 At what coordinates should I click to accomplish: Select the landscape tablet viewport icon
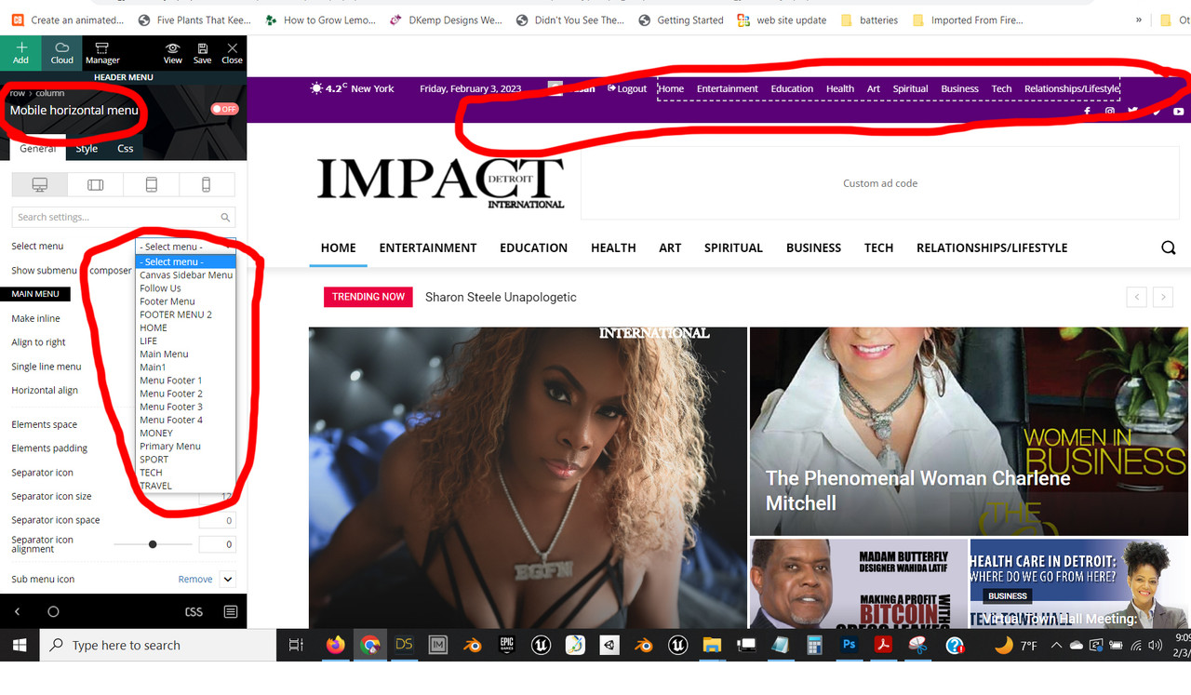click(96, 185)
